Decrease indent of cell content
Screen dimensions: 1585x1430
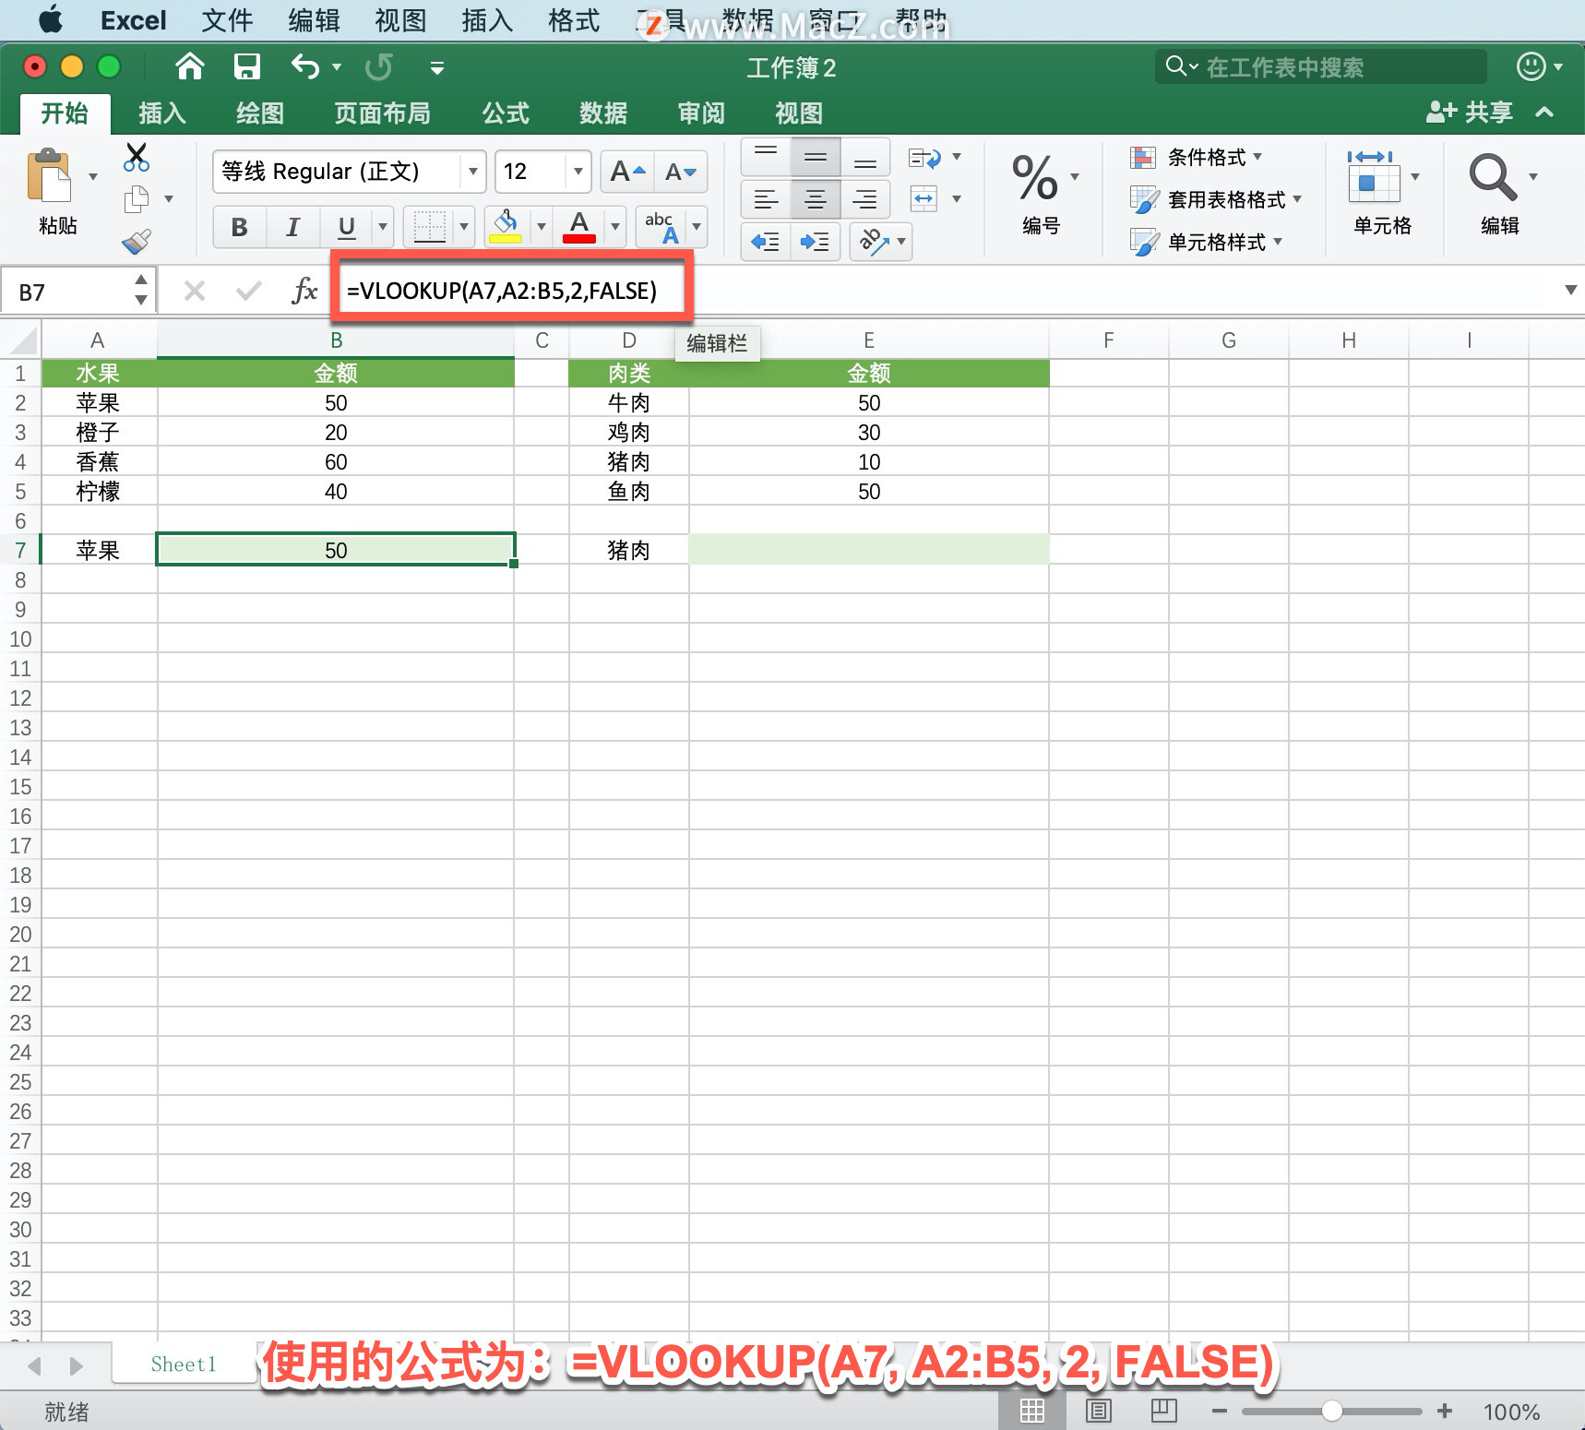point(766,242)
